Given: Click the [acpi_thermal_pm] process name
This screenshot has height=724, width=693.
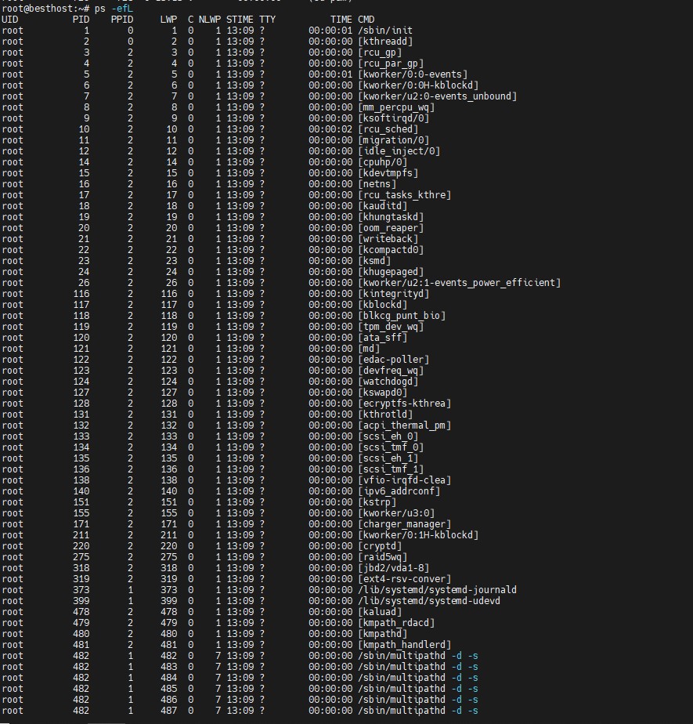Looking at the screenshot, I should pyautogui.click(x=405, y=425).
